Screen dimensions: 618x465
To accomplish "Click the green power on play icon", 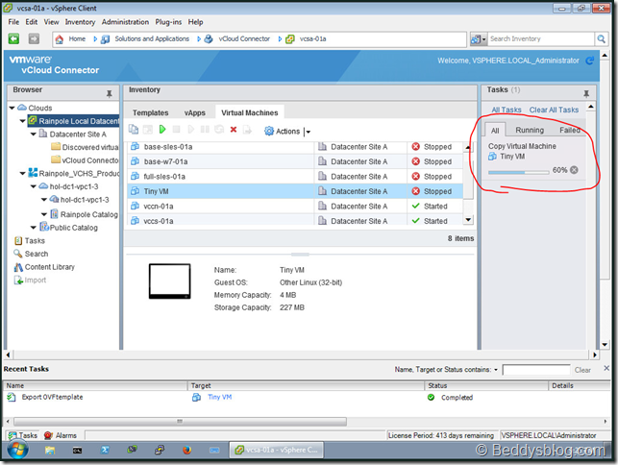I will pyautogui.click(x=162, y=130).
